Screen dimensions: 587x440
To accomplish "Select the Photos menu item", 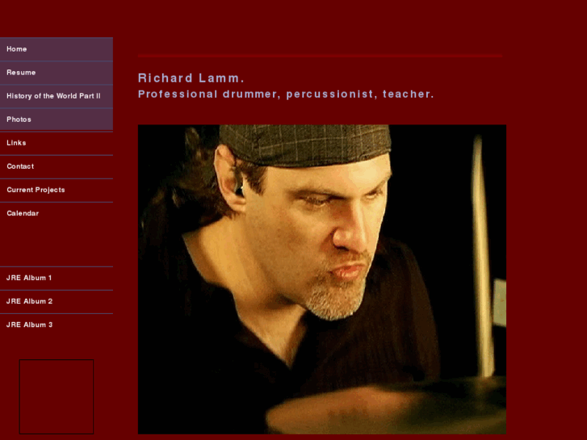I will click(x=57, y=119).
